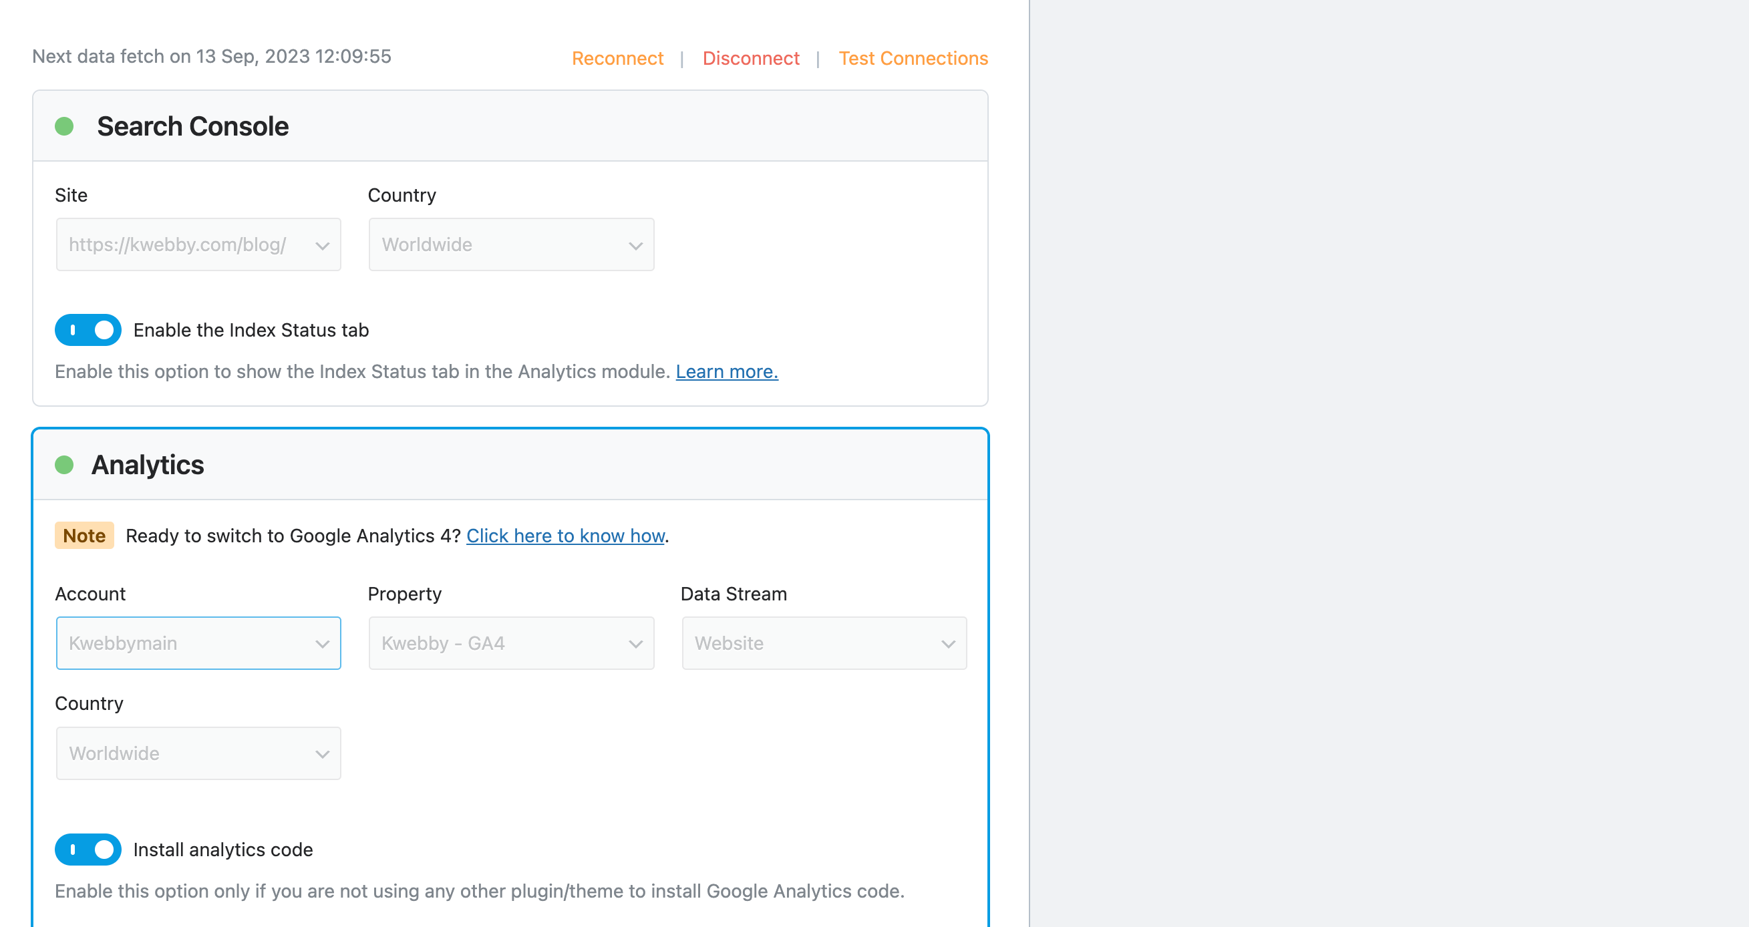The height and width of the screenshot is (927, 1749).
Task: Click the Disconnect link
Action: point(751,58)
